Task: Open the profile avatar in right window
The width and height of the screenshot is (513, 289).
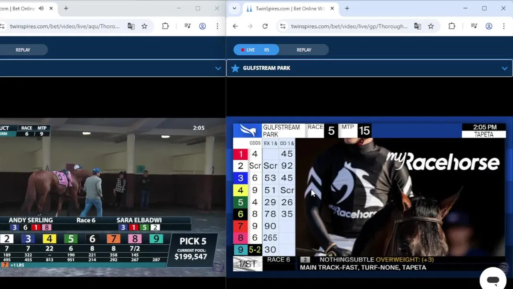Action: (x=489, y=26)
